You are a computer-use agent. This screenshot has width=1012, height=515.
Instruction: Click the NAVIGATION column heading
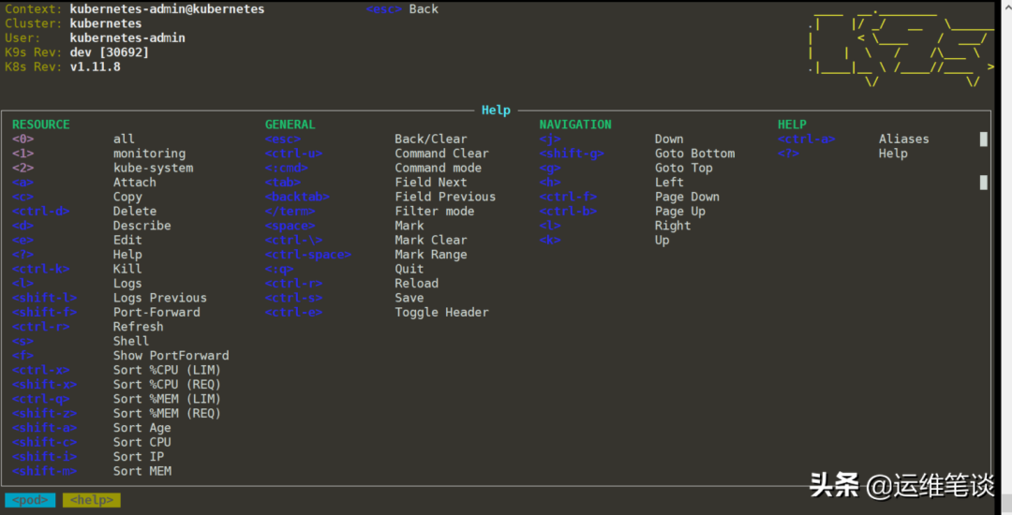pos(575,125)
